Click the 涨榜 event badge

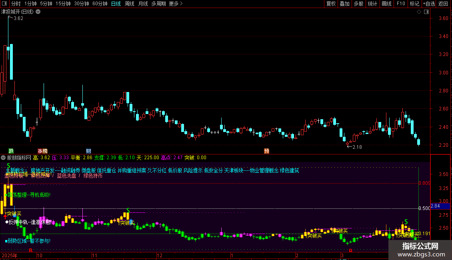click(42, 151)
